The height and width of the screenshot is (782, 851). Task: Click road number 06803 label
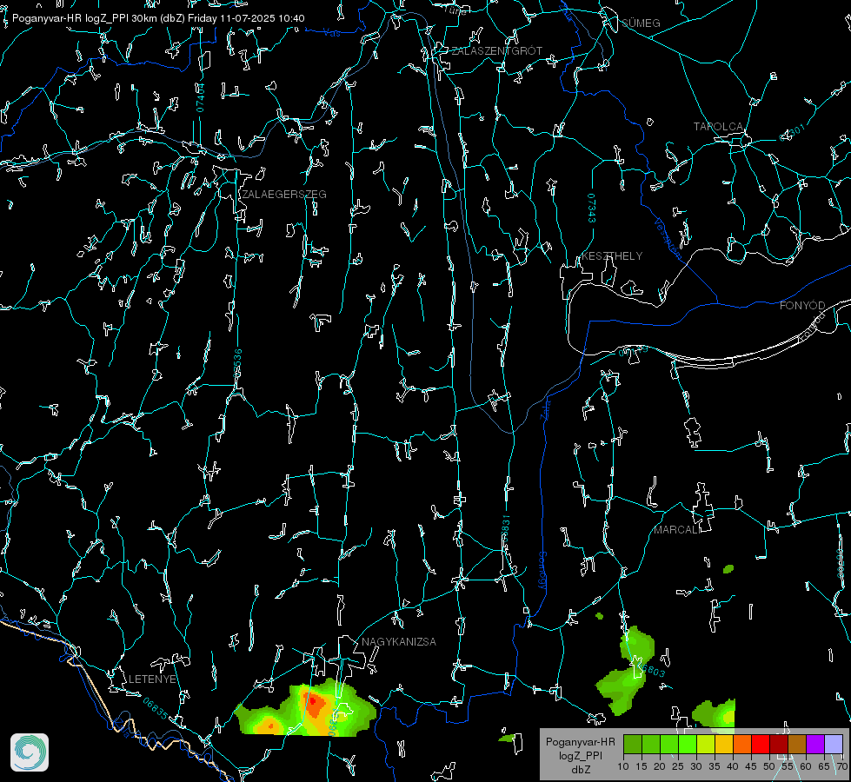pos(650,670)
